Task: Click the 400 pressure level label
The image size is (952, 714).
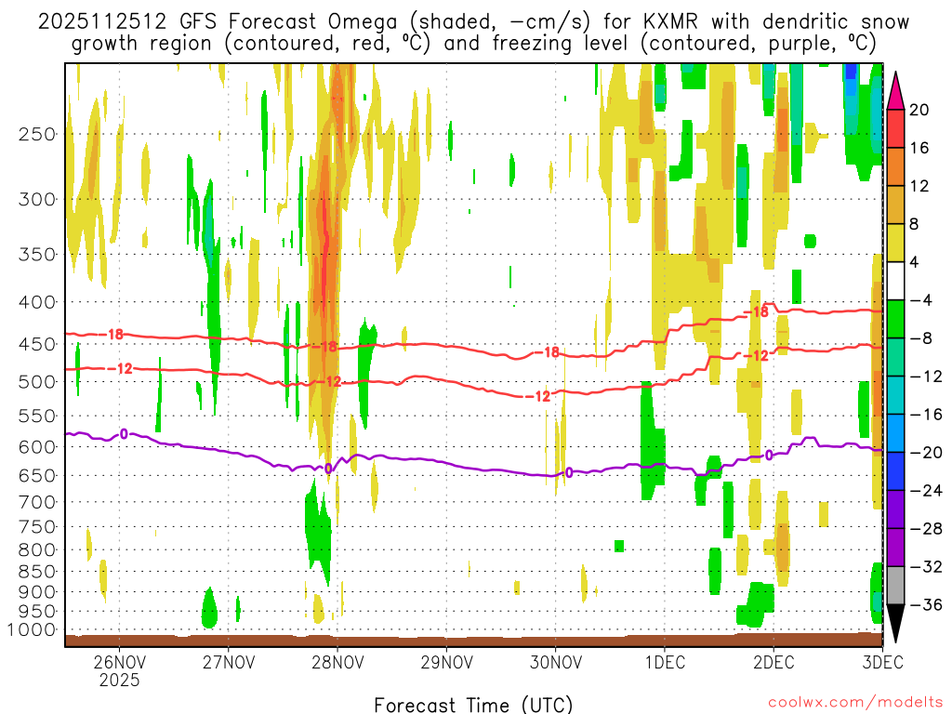Action: pos(37,302)
